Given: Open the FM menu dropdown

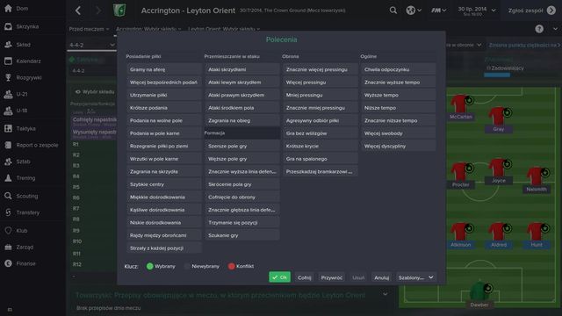Looking at the screenshot, I should click(438, 11).
